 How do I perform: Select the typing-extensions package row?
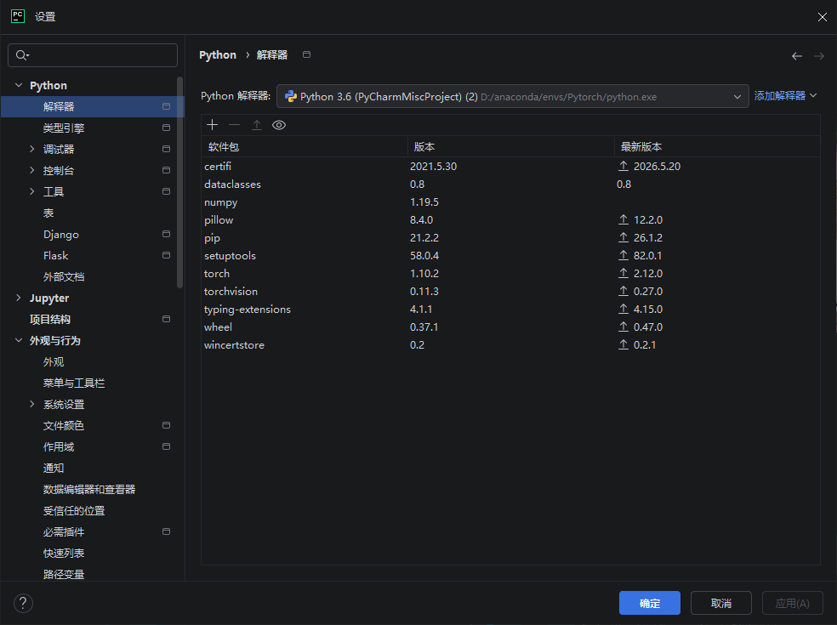(510, 309)
